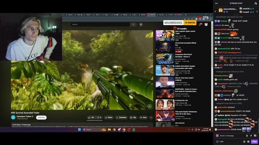Open Hayden Christensen Star Wars video
The image size is (259, 145).
click(x=165, y=116)
